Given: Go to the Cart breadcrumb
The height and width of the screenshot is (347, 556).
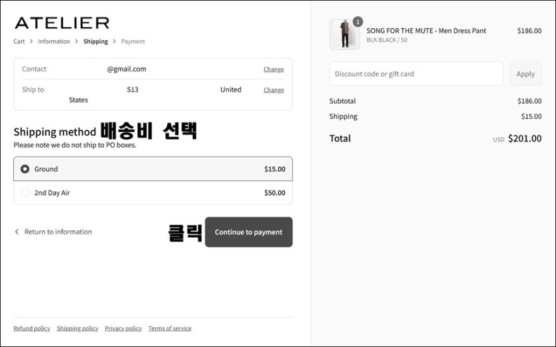Looking at the screenshot, I should tap(19, 42).
